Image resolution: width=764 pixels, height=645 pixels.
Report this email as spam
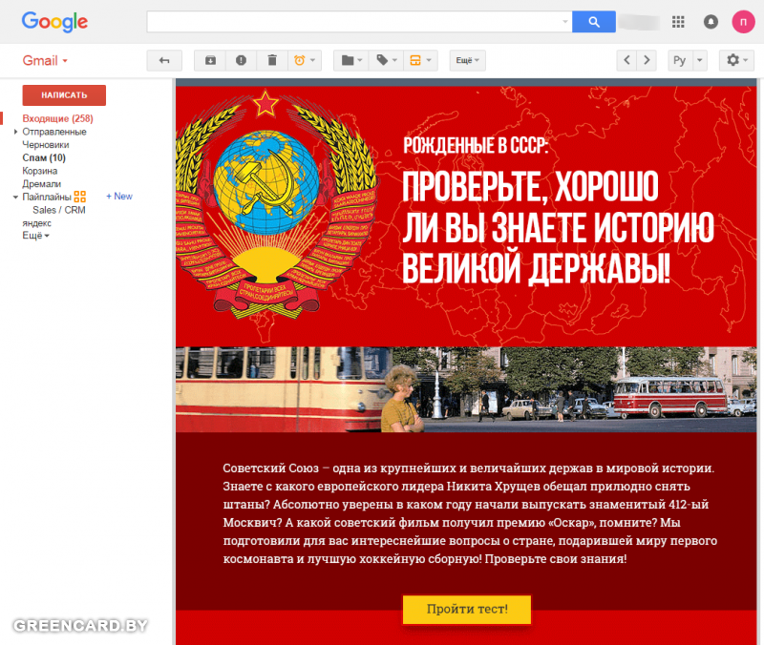click(x=241, y=60)
